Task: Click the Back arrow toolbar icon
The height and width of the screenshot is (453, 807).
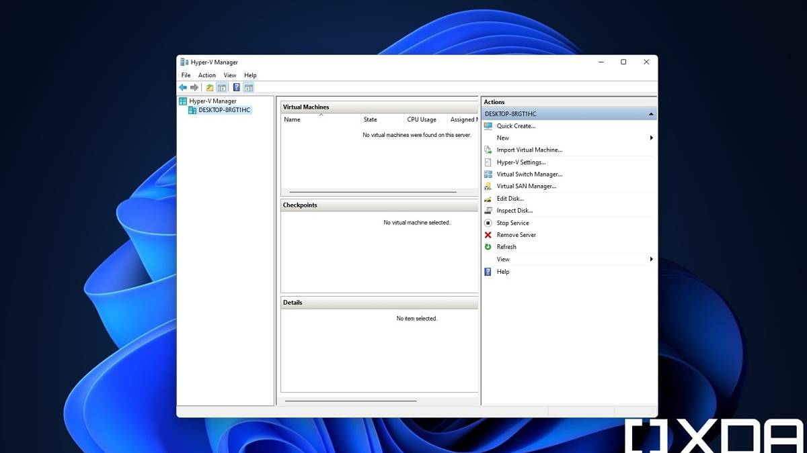Action: [183, 87]
